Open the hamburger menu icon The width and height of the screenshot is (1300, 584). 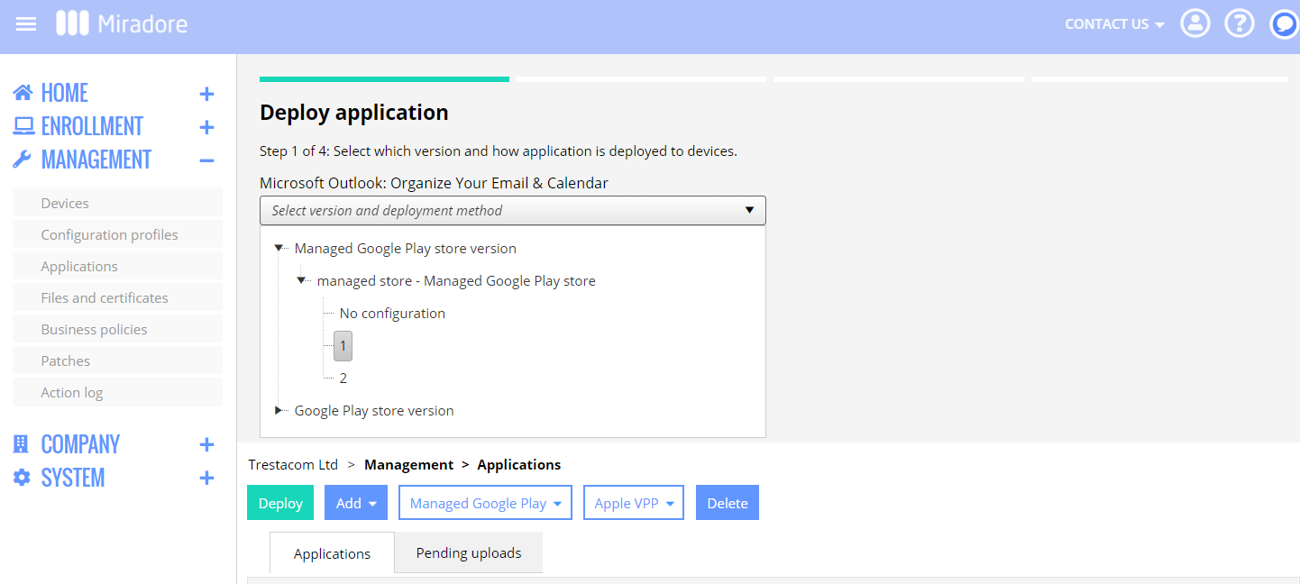pos(26,23)
